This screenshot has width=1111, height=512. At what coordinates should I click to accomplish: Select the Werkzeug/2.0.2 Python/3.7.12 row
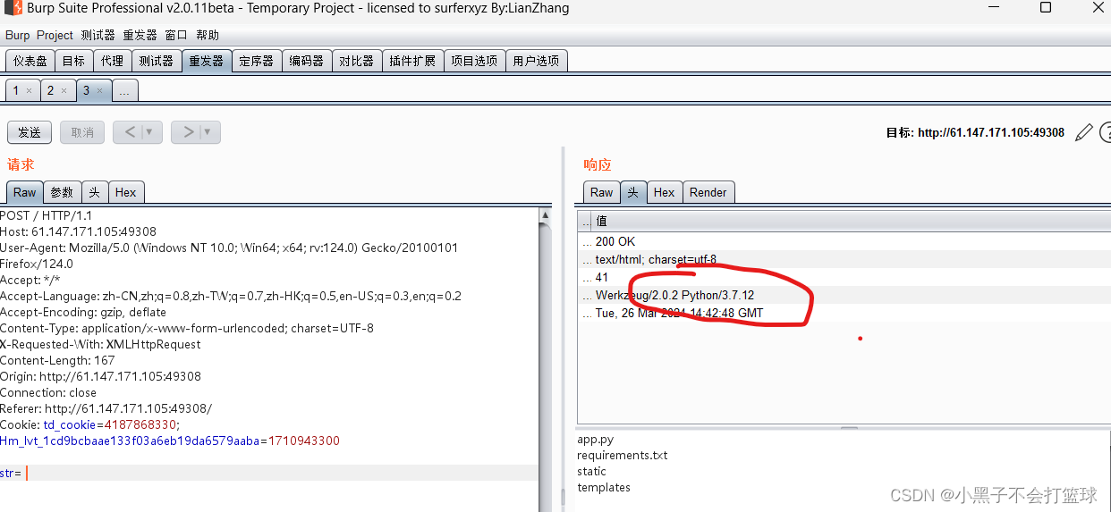point(844,295)
